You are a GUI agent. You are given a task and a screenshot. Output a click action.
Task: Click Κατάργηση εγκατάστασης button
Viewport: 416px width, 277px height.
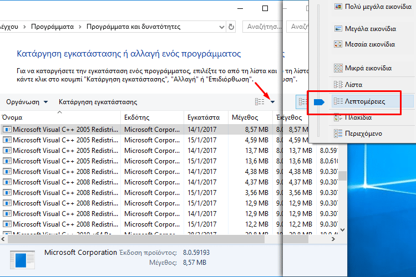point(98,102)
